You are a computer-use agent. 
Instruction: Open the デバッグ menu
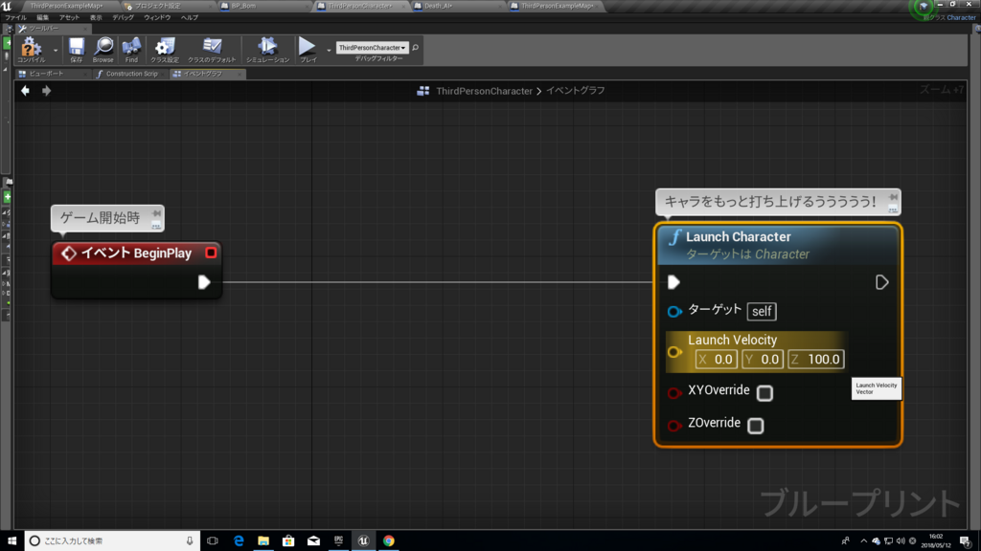pos(123,17)
